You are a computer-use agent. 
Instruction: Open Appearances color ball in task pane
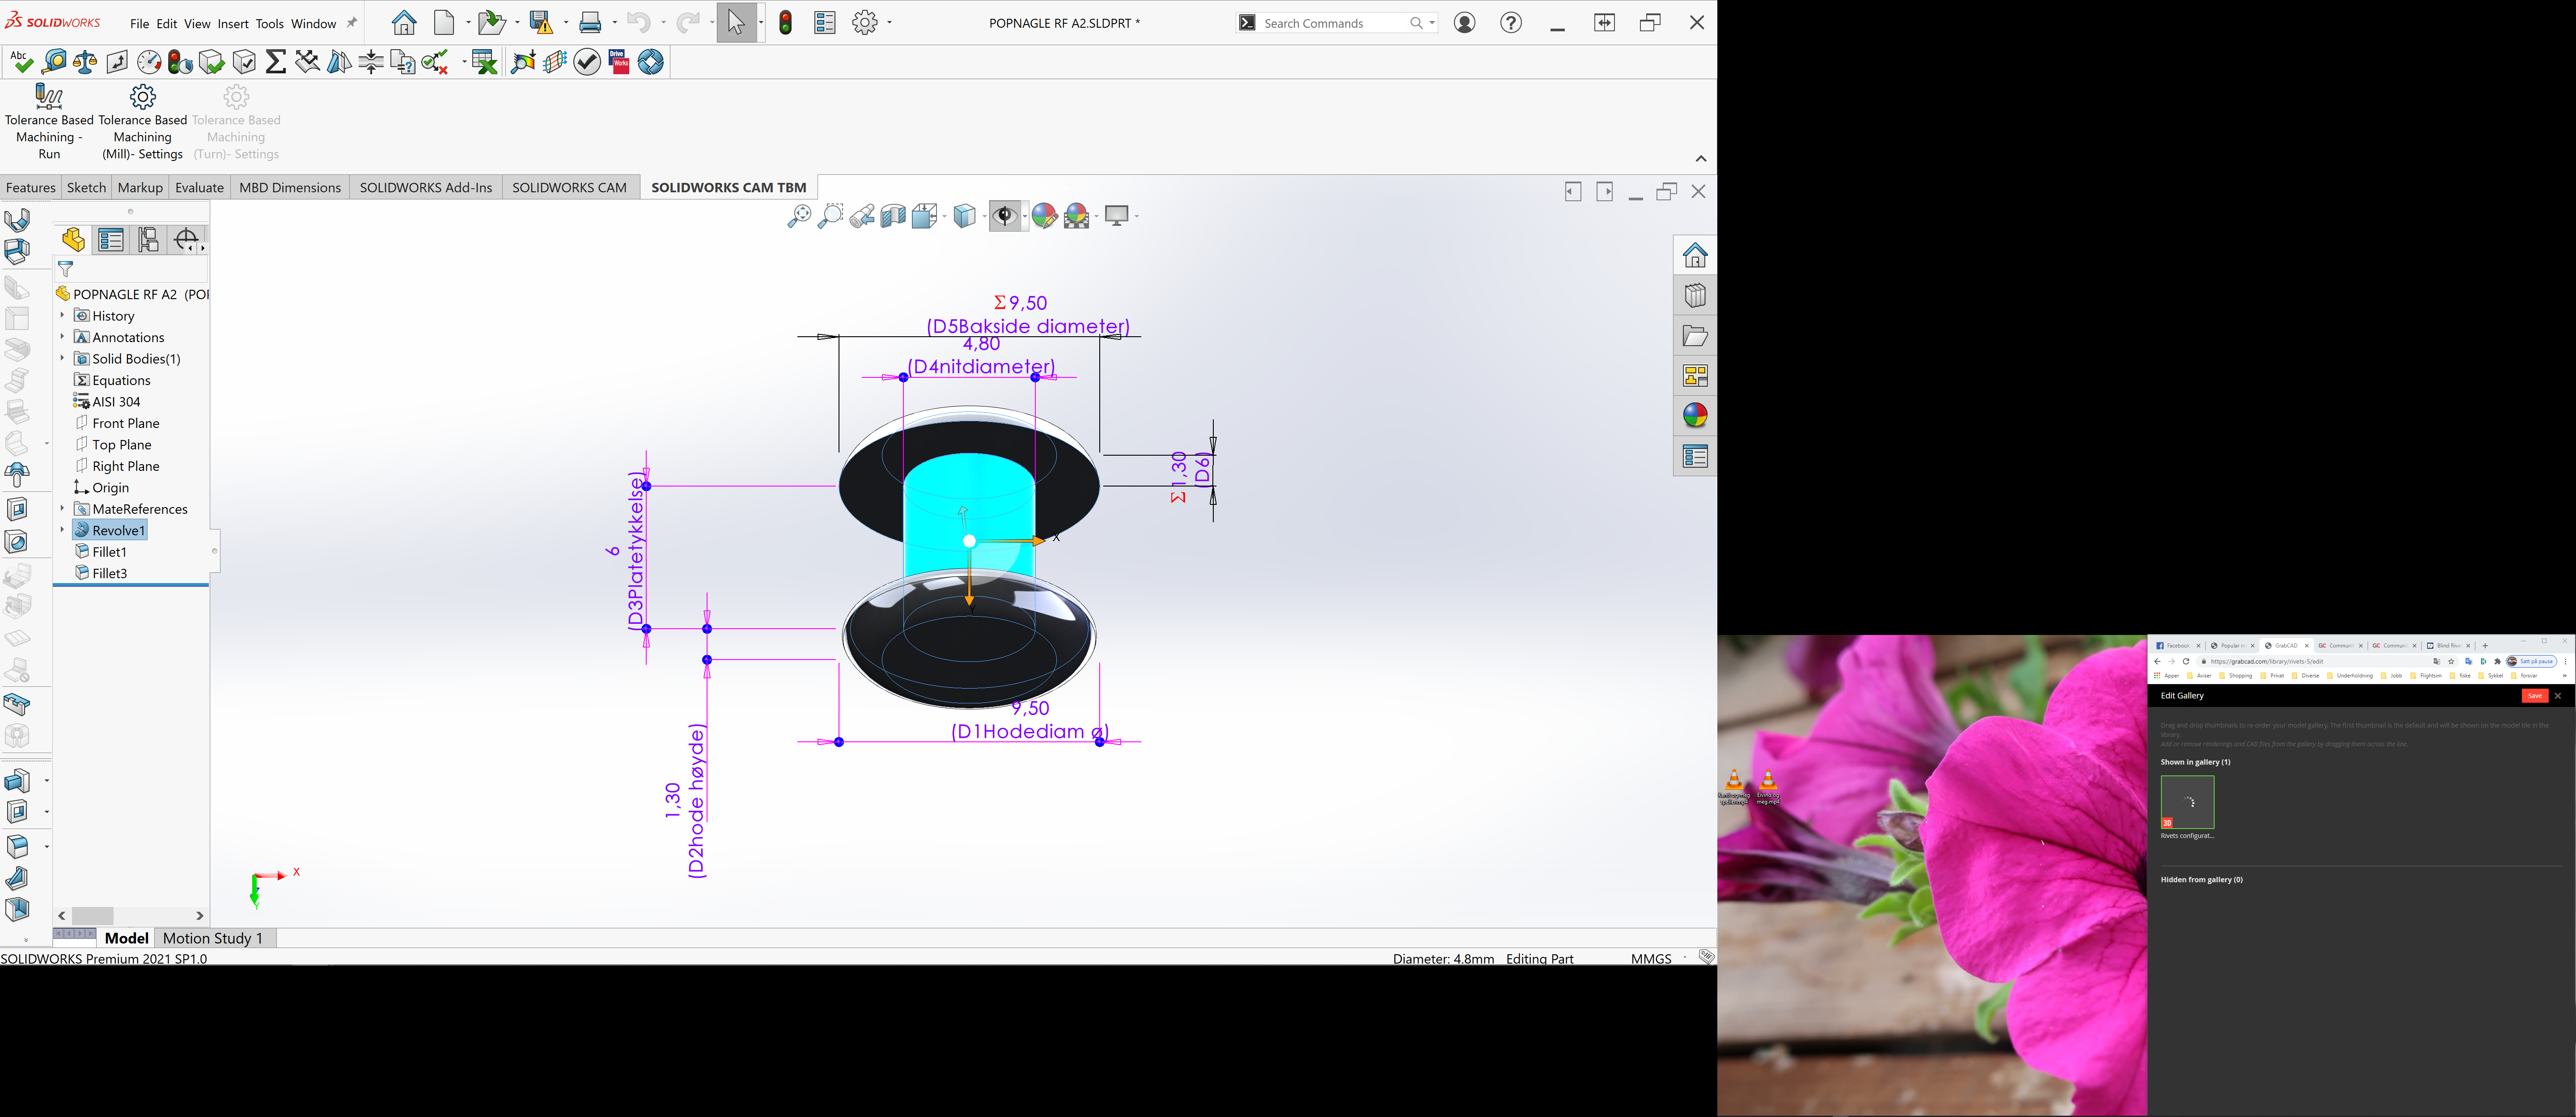(1695, 416)
